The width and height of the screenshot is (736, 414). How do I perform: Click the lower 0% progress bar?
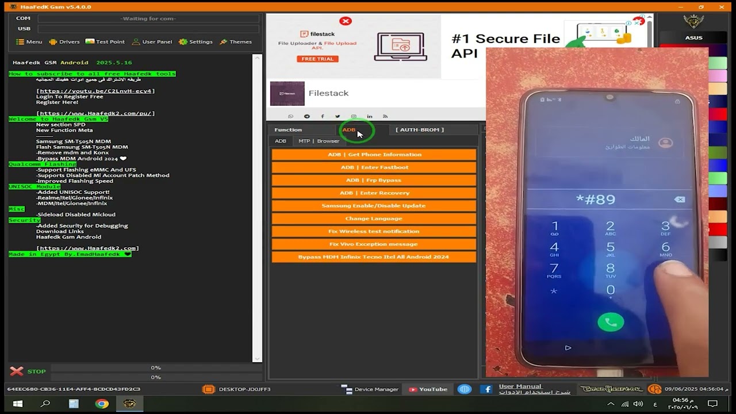pos(155,377)
